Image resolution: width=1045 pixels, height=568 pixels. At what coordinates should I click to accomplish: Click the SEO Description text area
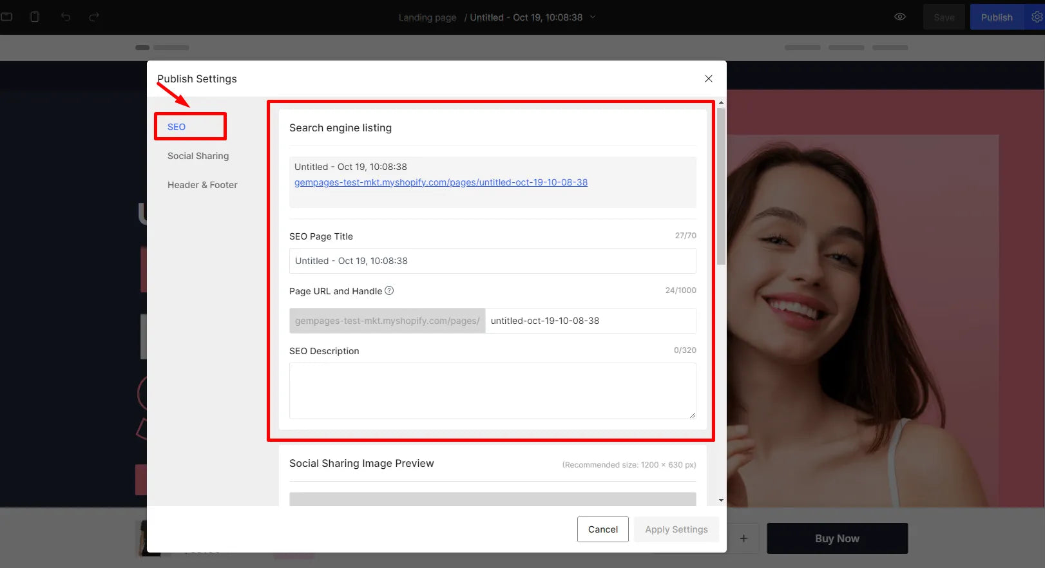pos(492,390)
